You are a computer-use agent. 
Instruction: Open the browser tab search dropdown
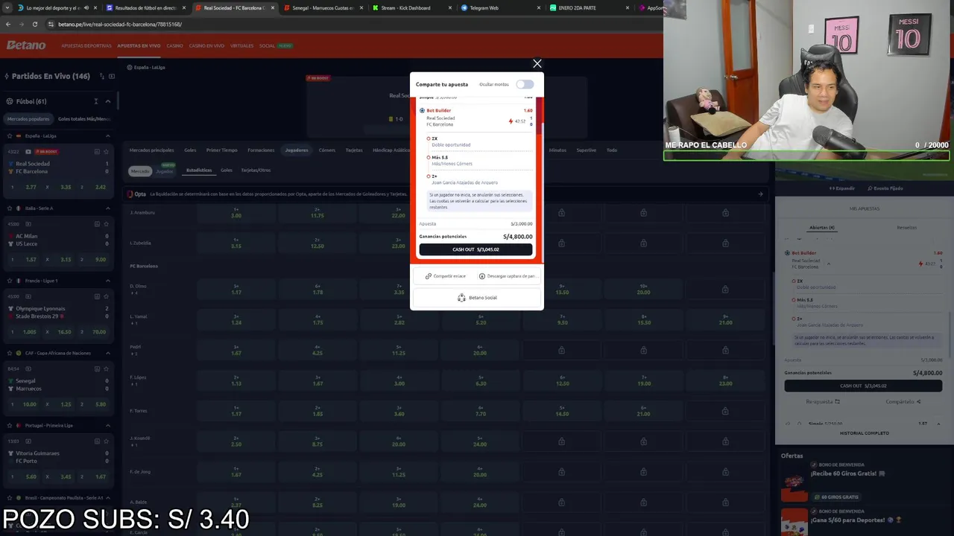point(6,7)
